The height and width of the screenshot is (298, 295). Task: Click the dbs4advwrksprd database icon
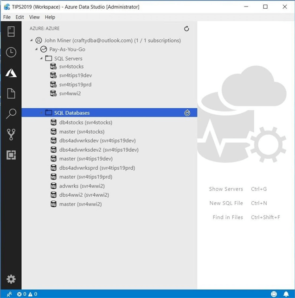coord(53,168)
